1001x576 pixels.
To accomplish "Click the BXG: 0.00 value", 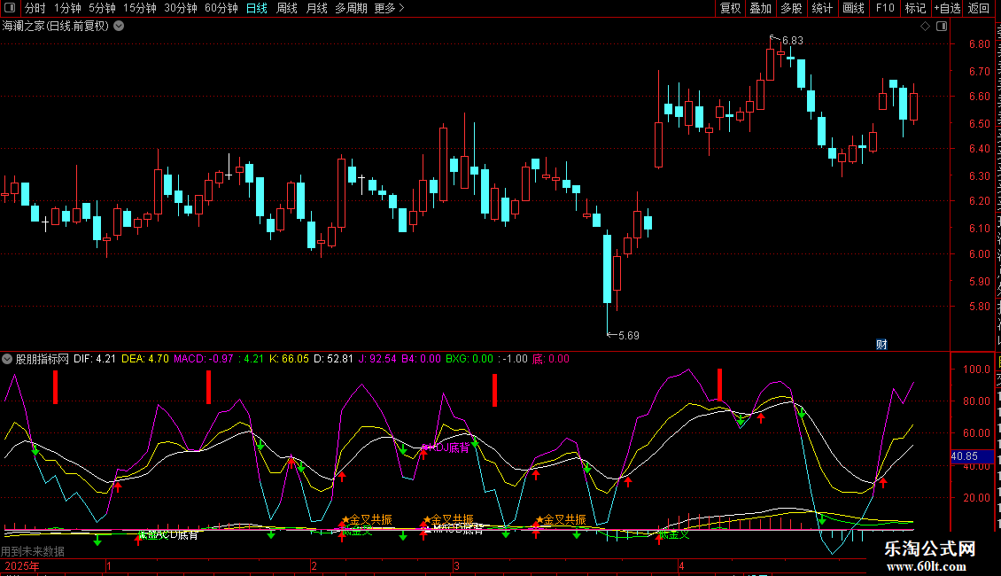I will (469, 359).
